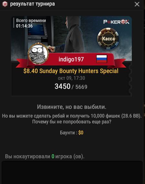Select the owl avatar picture
This screenshot has width=145, height=184.
click(38, 54)
